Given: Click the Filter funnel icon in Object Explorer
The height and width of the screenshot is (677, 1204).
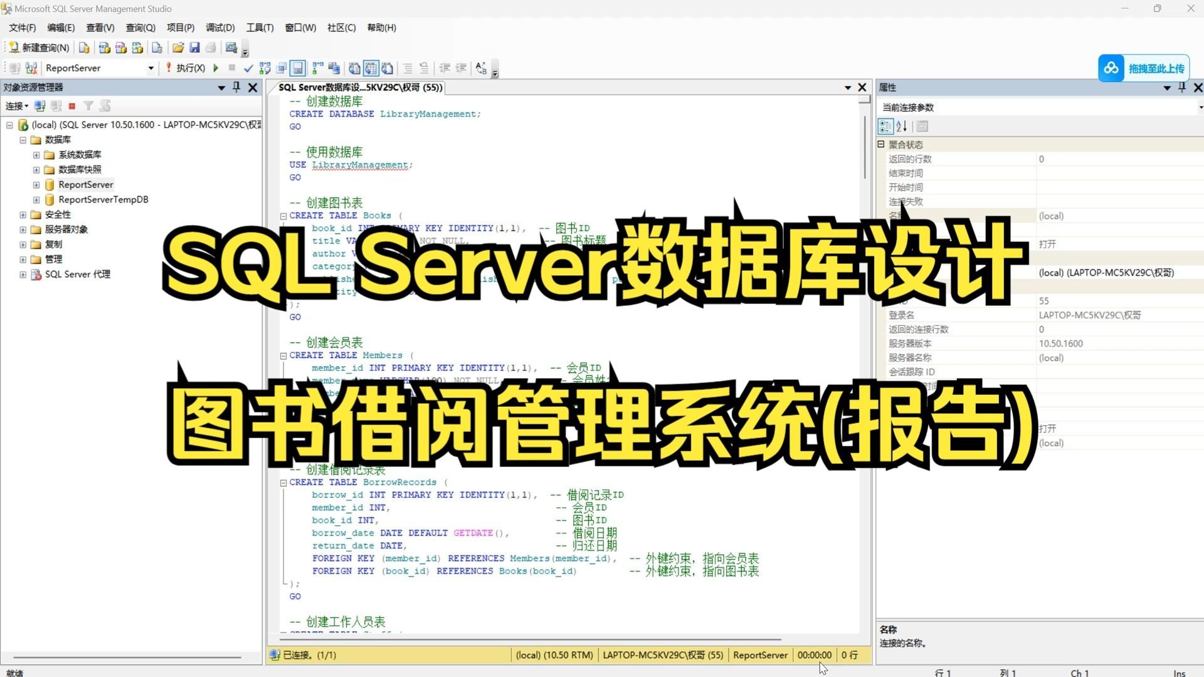Looking at the screenshot, I should point(88,106).
